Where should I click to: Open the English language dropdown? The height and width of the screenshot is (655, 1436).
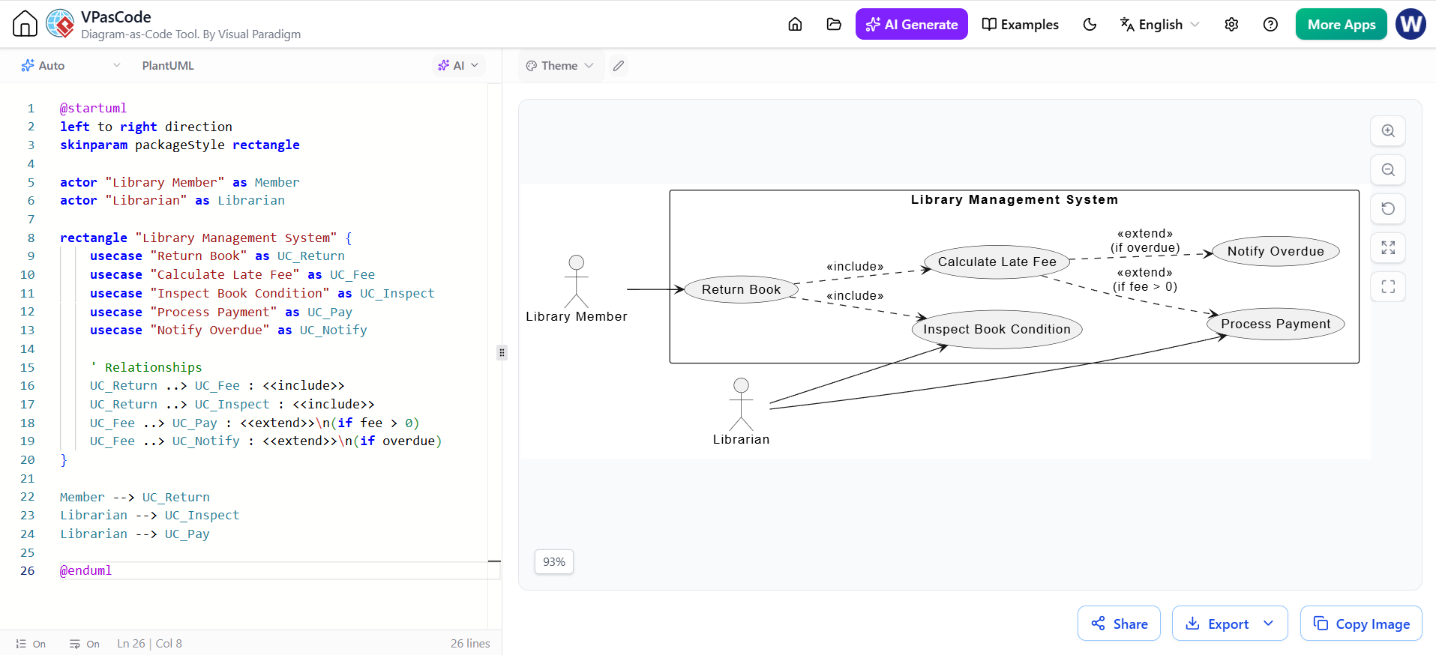(1160, 24)
